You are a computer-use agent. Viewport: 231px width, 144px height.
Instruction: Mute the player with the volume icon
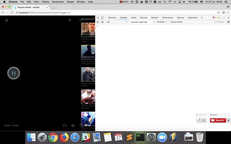[73, 126]
